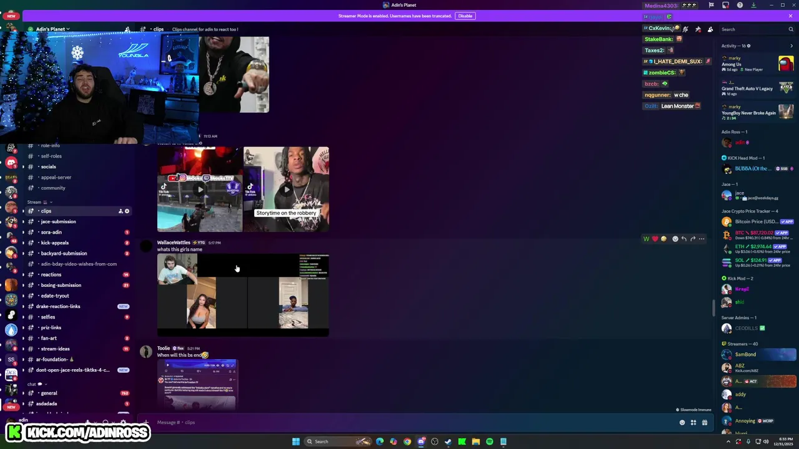The width and height of the screenshot is (799, 449).
Task: Open the backyard-submission channel
Action: tap(78, 253)
